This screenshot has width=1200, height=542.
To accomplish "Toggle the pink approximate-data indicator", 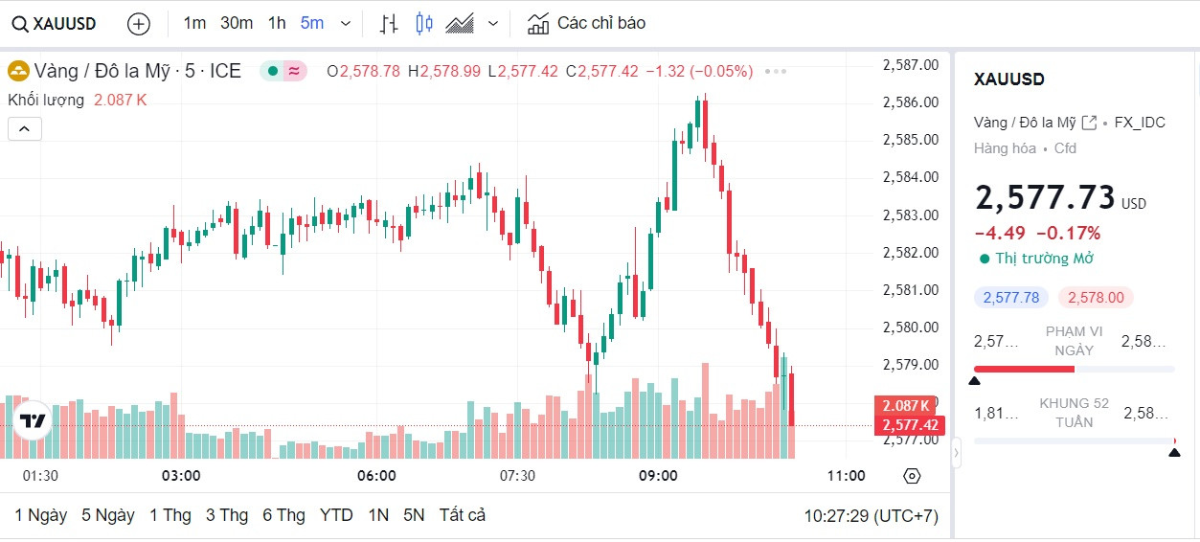I will [294, 71].
